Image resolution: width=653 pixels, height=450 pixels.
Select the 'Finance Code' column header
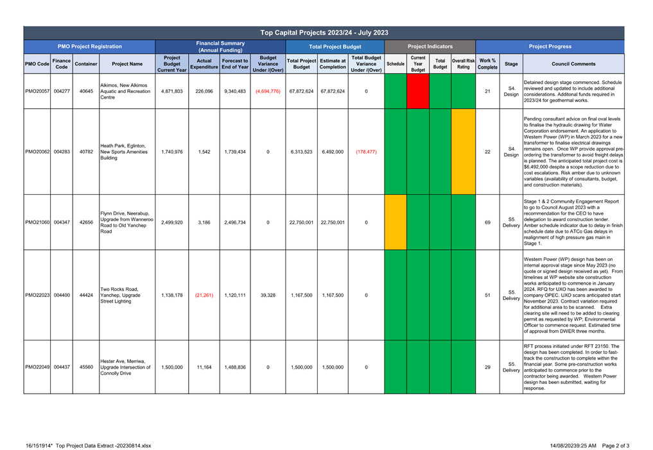click(62, 64)
